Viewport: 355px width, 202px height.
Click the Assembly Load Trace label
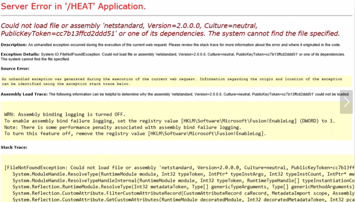[24, 94]
